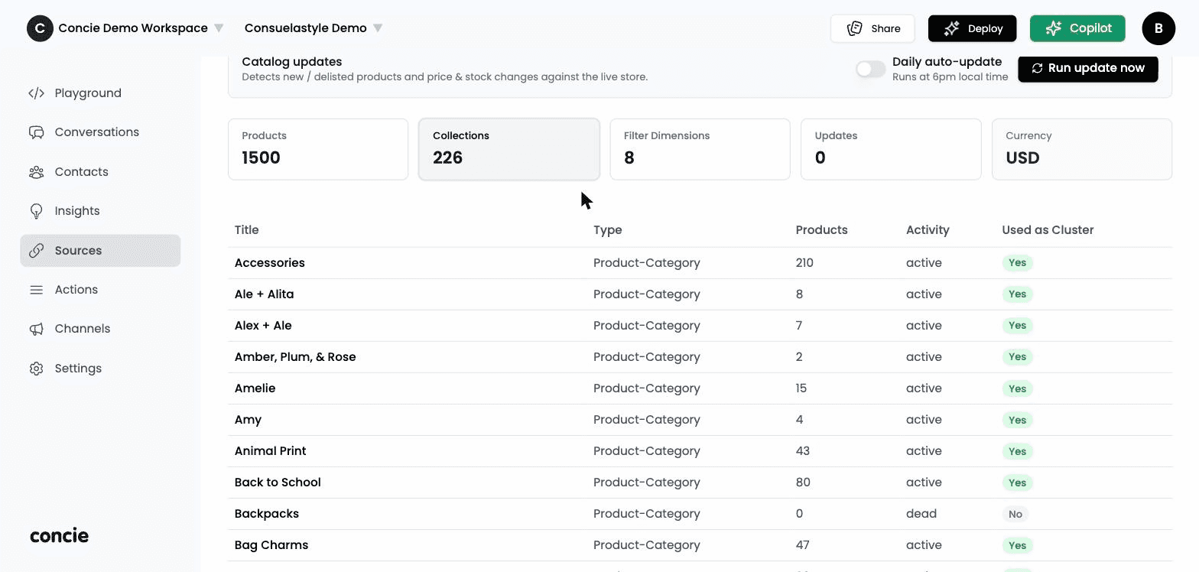Click the Yes badge for Bag Charms
This screenshot has height=572, width=1199.
pyautogui.click(x=1017, y=545)
